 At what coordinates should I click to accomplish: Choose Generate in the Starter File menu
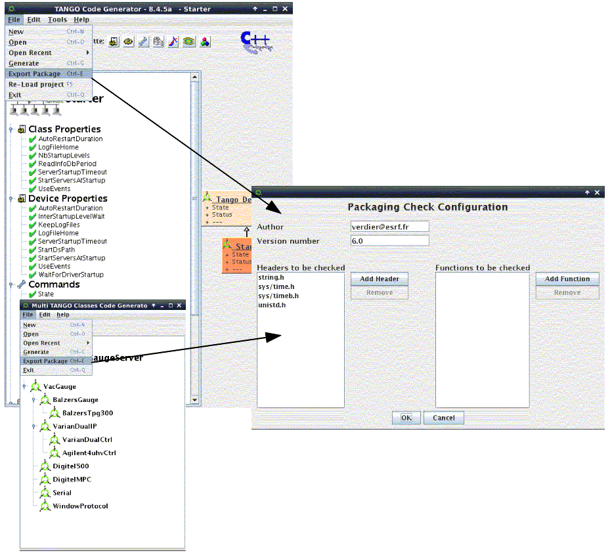point(49,63)
